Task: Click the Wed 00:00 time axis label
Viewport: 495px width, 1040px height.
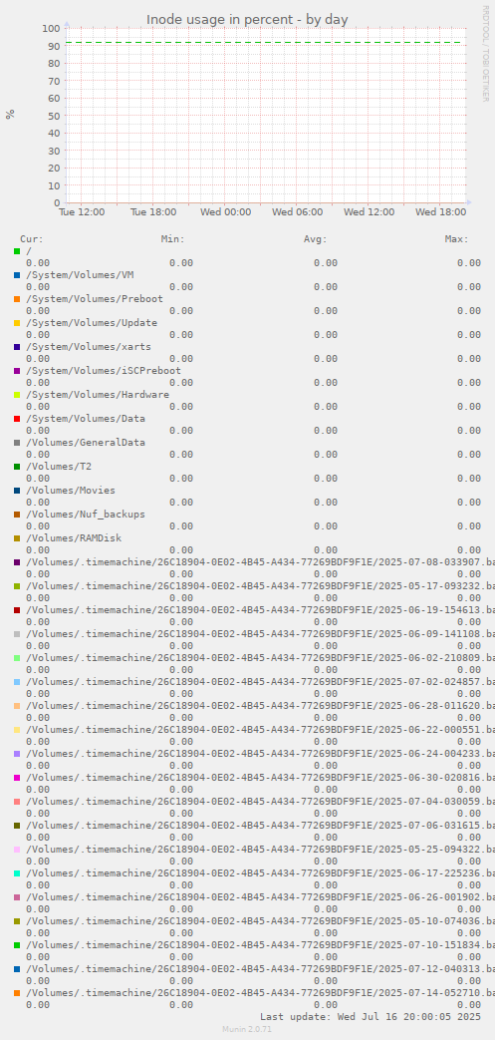Action: 226,212
